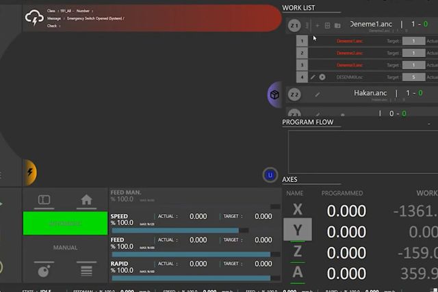Open the orange lightning bolt side tab

pos(30,172)
